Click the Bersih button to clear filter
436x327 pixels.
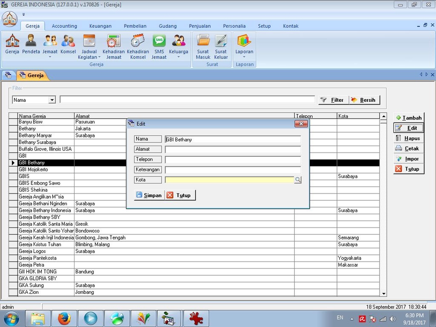pyautogui.click(x=364, y=99)
